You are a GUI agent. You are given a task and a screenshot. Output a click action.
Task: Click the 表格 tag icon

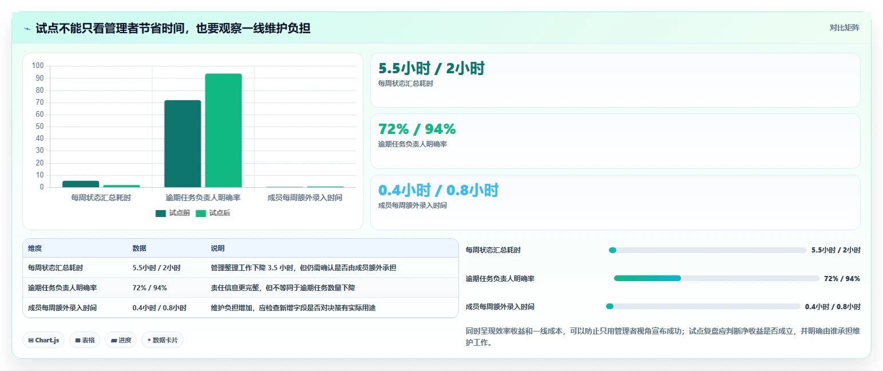pyautogui.click(x=78, y=340)
